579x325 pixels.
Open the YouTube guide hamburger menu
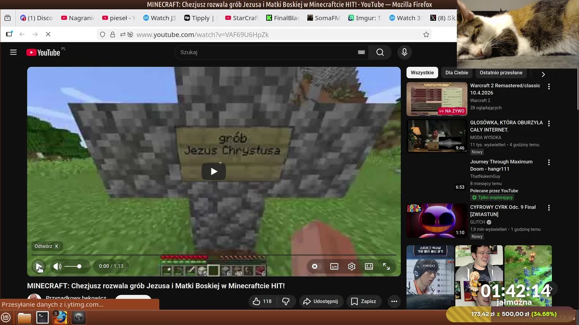(x=13, y=52)
